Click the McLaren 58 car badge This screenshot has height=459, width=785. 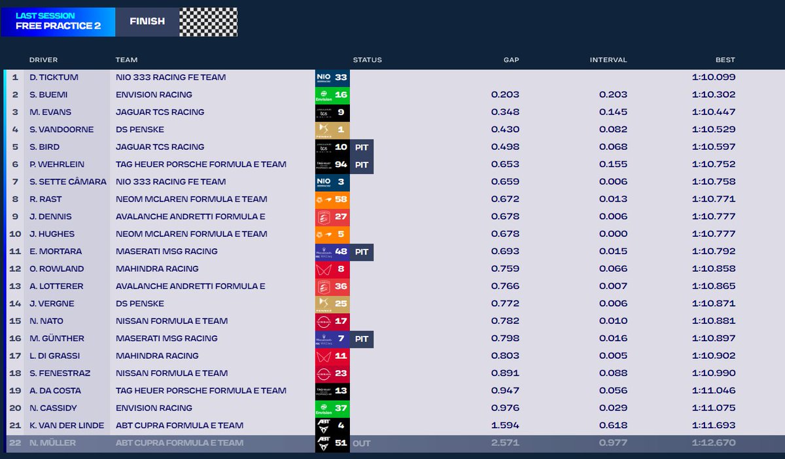click(332, 199)
